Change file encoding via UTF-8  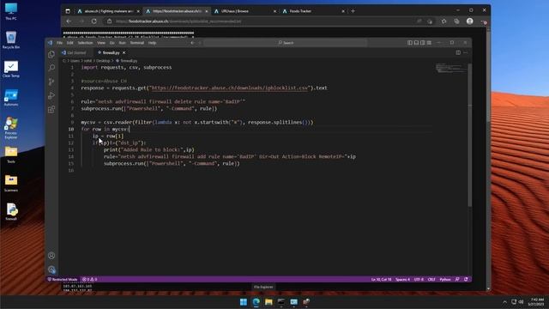419,280
